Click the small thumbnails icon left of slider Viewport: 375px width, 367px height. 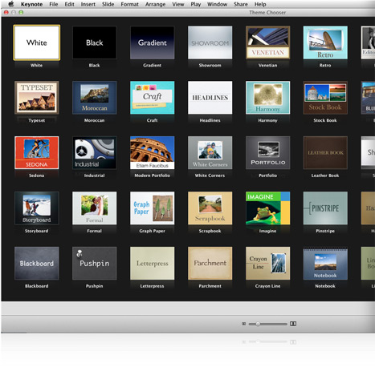coord(243,324)
